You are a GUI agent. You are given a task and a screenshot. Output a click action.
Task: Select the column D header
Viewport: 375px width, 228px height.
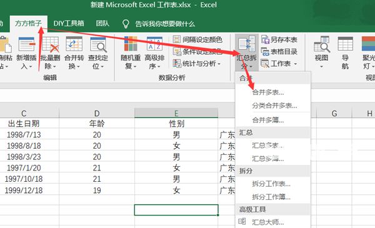click(x=97, y=113)
